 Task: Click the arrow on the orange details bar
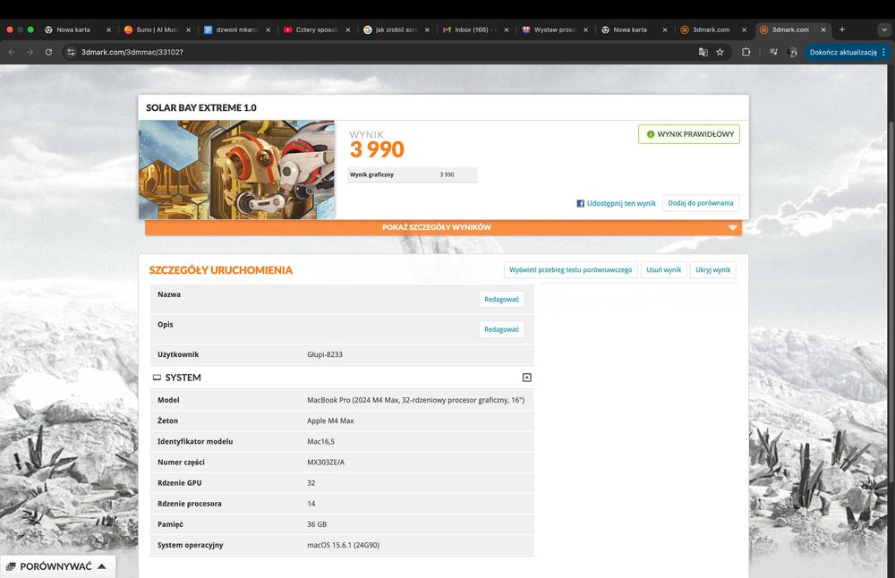[732, 227]
